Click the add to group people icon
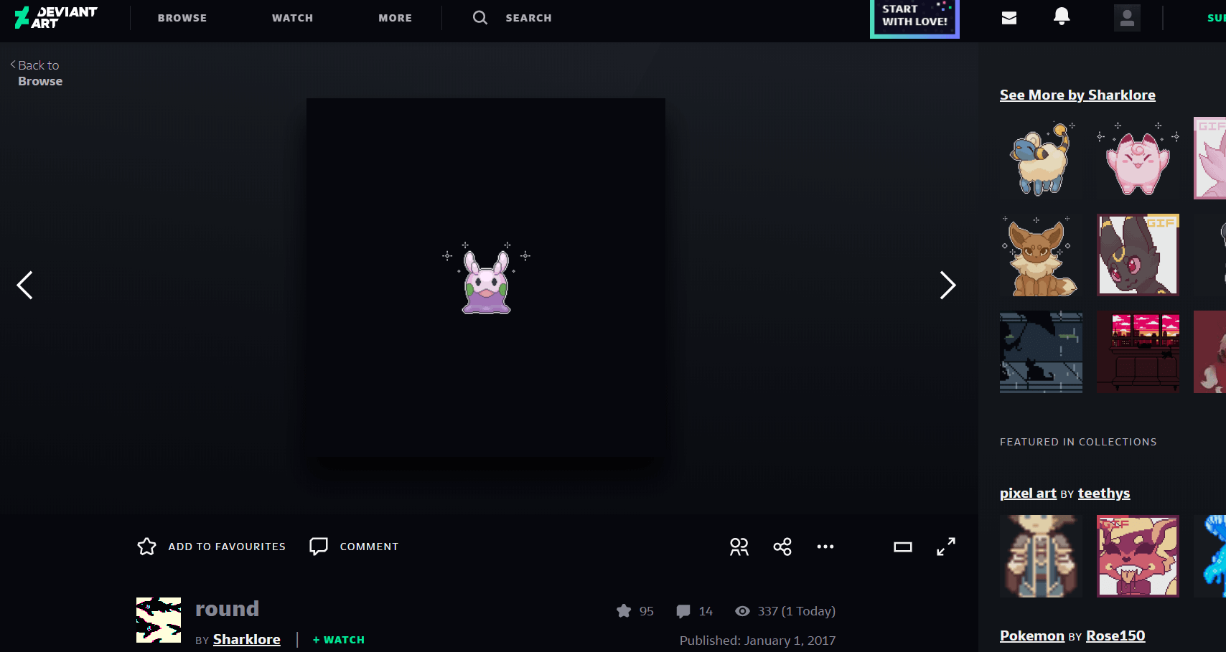 [739, 547]
